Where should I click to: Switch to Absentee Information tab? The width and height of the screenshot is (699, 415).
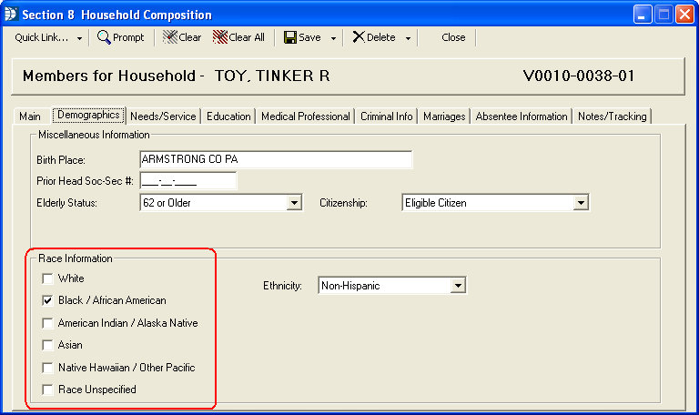[522, 116]
